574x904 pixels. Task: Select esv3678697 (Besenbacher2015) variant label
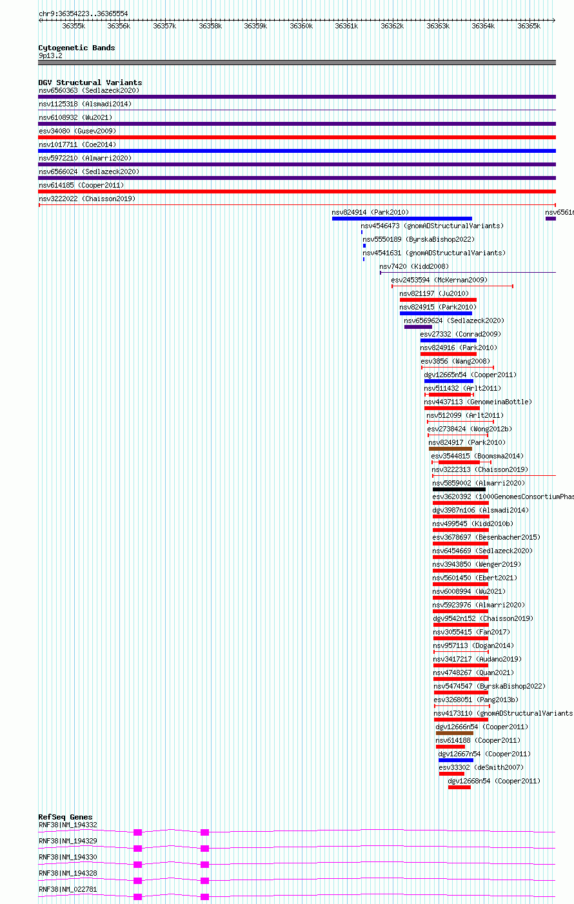486,537
